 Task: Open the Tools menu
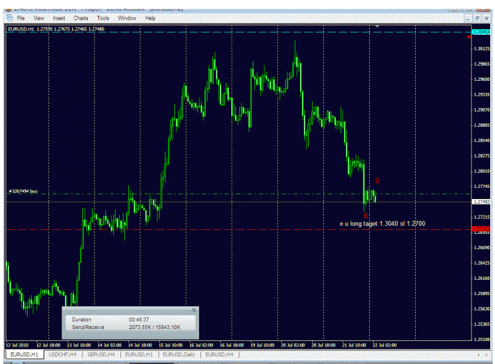(103, 18)
